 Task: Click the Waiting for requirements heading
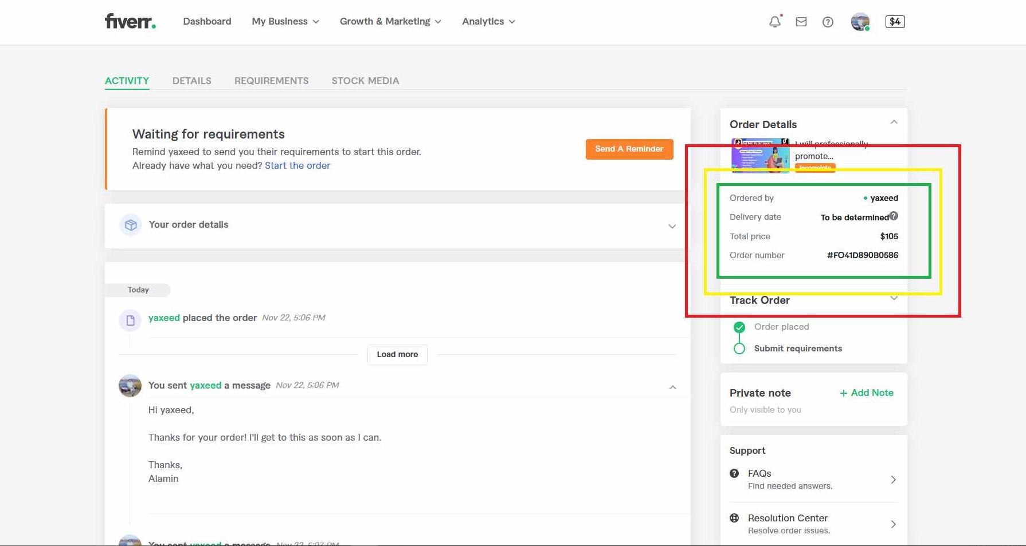pos(209,134)
